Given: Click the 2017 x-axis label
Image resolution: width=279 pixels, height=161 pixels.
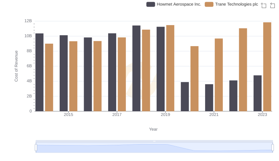Looking at the screenshot, I should tap(117, 115).
